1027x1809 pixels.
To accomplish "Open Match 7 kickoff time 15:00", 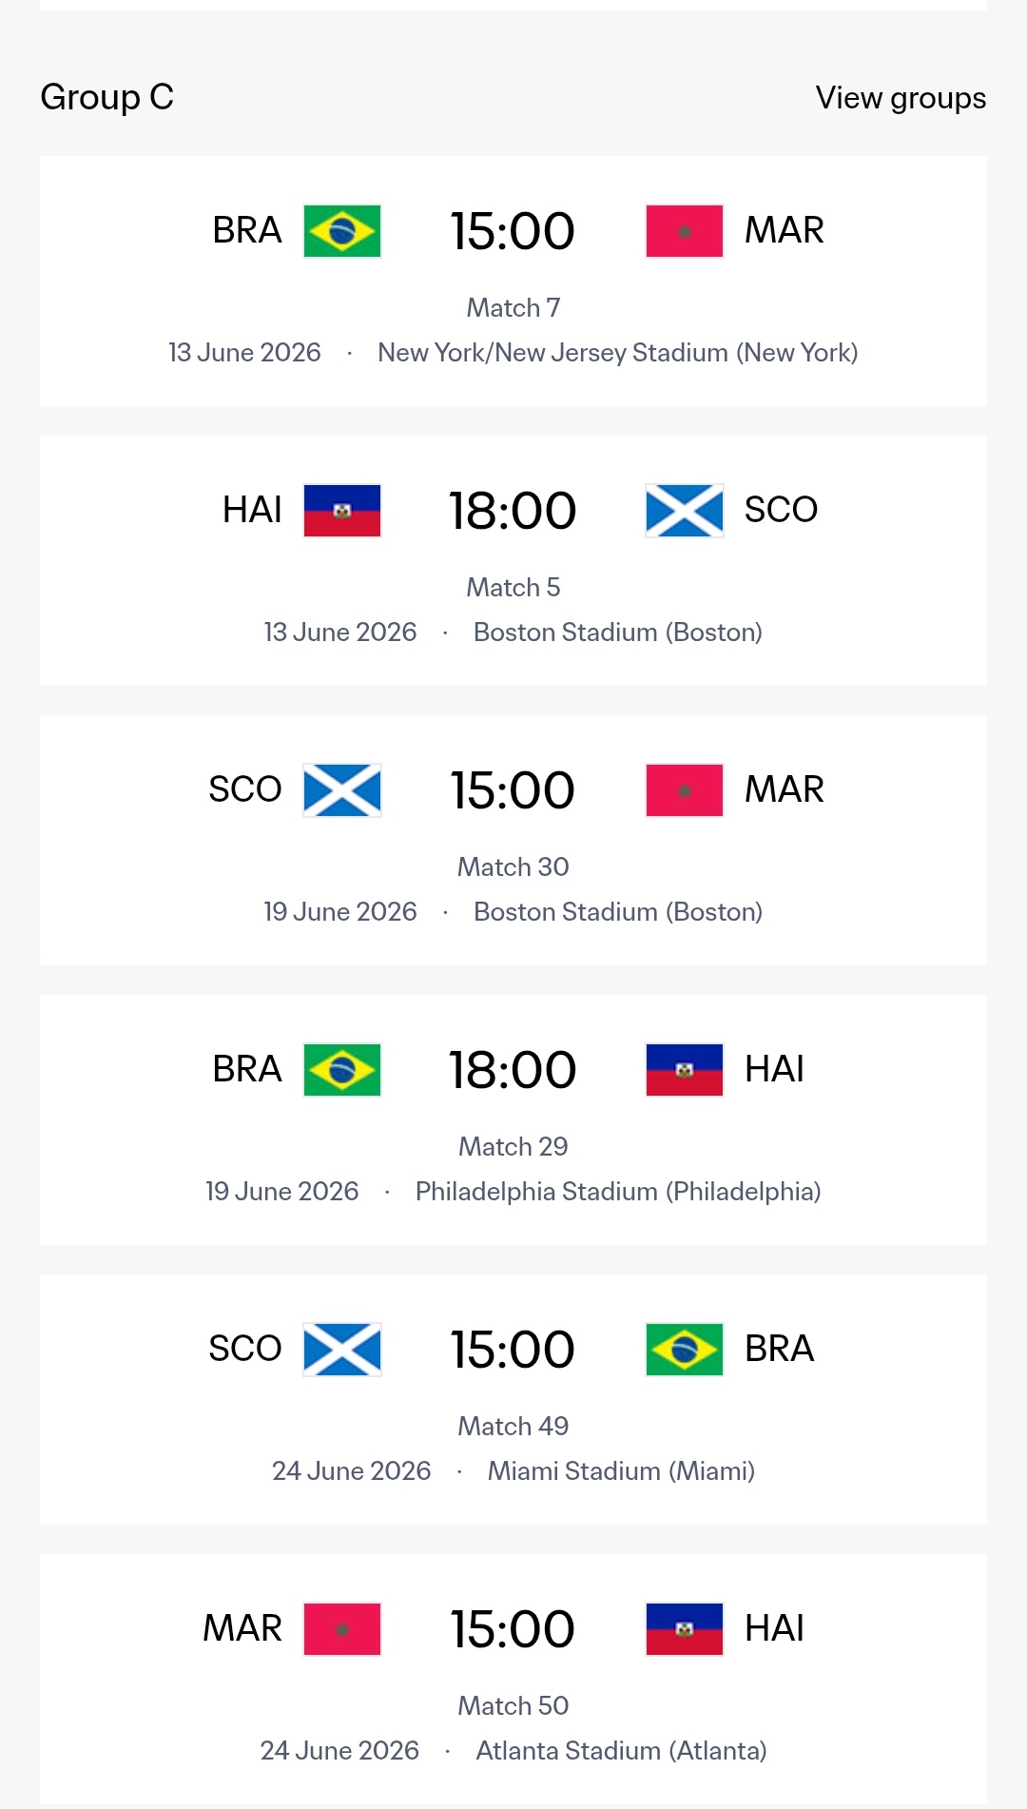I will tap(513, 231).
